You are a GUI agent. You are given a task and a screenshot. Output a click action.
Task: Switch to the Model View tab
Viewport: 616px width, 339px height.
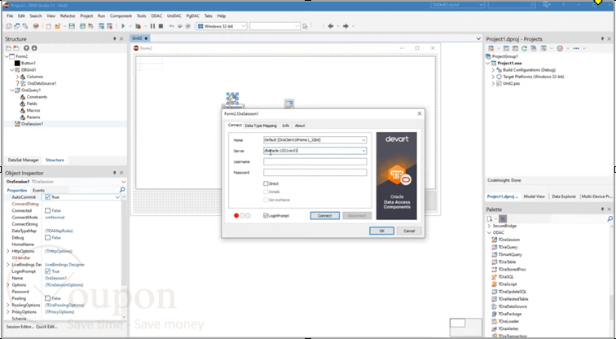click(x=535, y=196)
